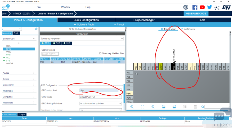Switch to Clock Configuration tab
Image resolution: width=234 pixels, height=129 pixels.
coord(86,20)
